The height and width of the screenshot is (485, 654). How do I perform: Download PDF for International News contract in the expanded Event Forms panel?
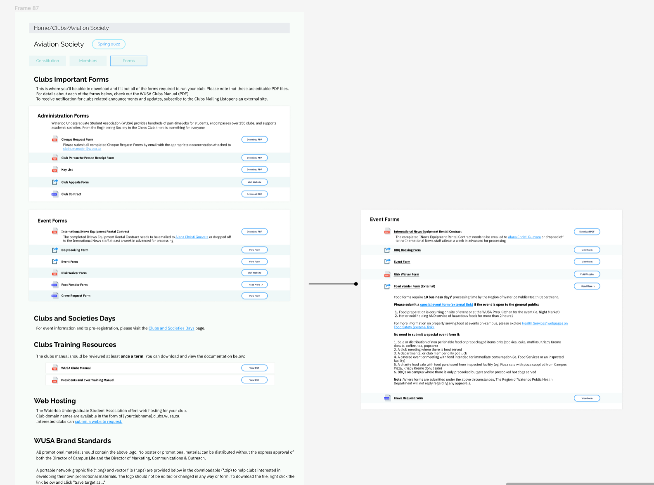point(587,232)
